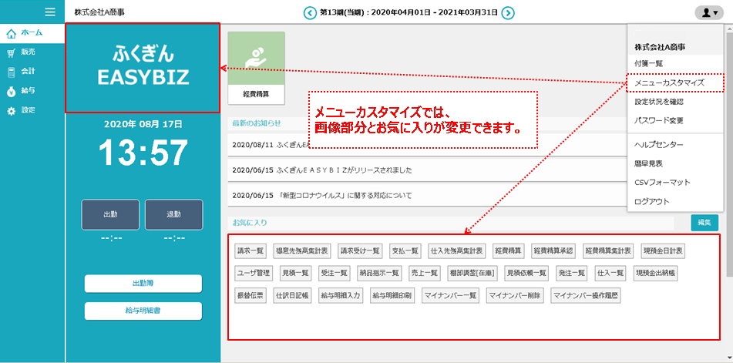Open favorite マイナンバー操作履歴
This screenshot has width=733, height=363.
coord(586,296)
